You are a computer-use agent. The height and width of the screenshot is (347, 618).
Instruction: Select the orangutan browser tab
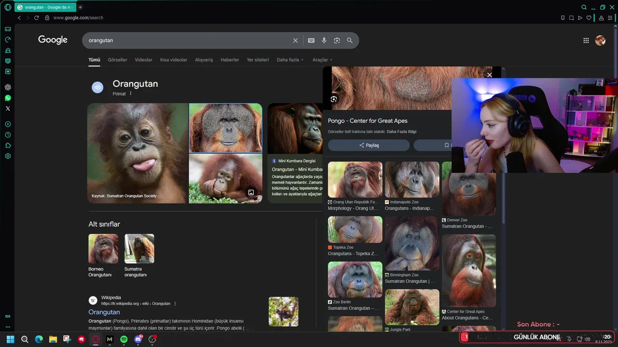(45, 7)
